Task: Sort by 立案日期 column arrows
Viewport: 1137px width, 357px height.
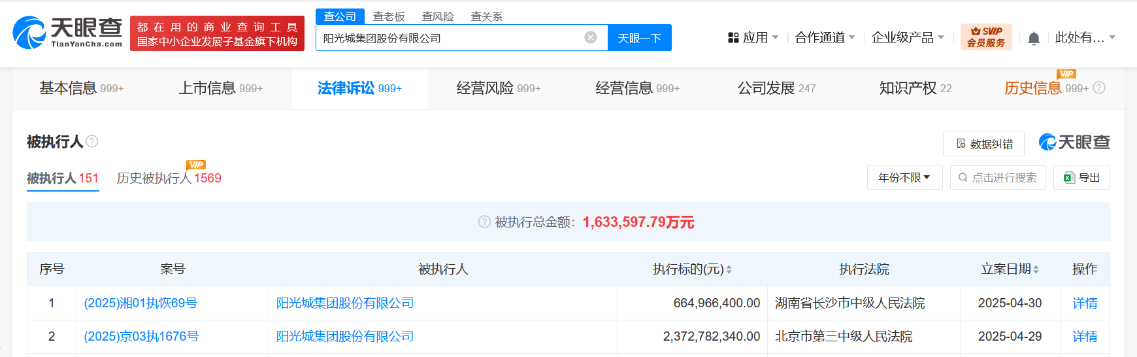Action: 1036,269
